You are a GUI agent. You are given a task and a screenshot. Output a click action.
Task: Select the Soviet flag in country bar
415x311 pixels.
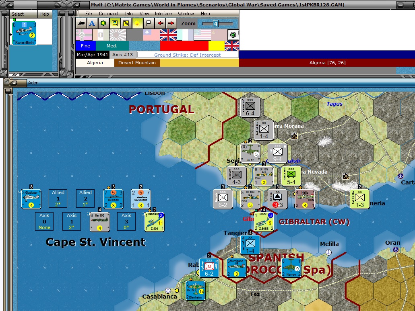coord(219,35)
